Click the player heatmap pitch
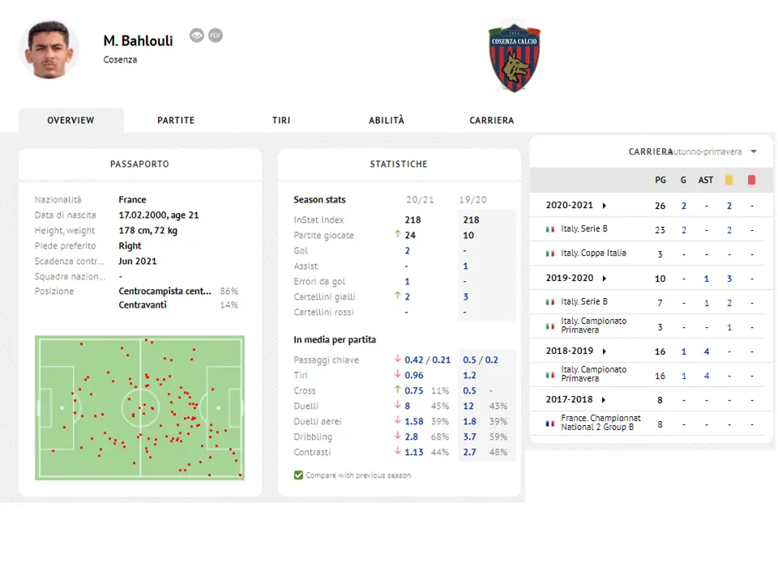This screenshot has width=778, height=583. (x=139, y=407)
